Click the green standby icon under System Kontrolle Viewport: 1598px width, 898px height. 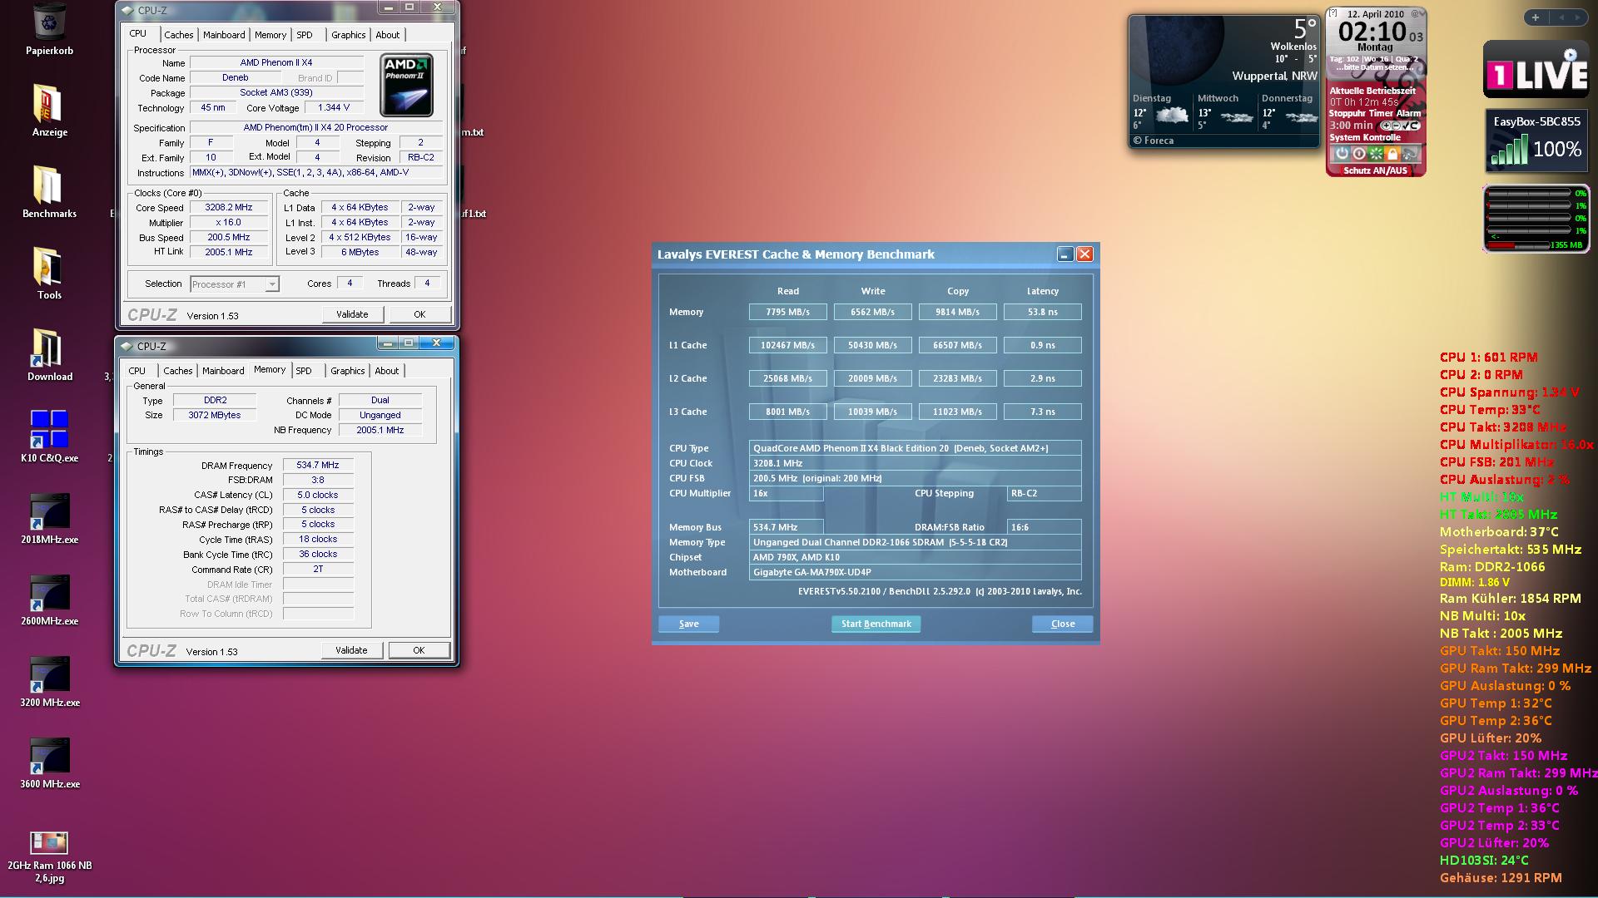click(1376, 154)
